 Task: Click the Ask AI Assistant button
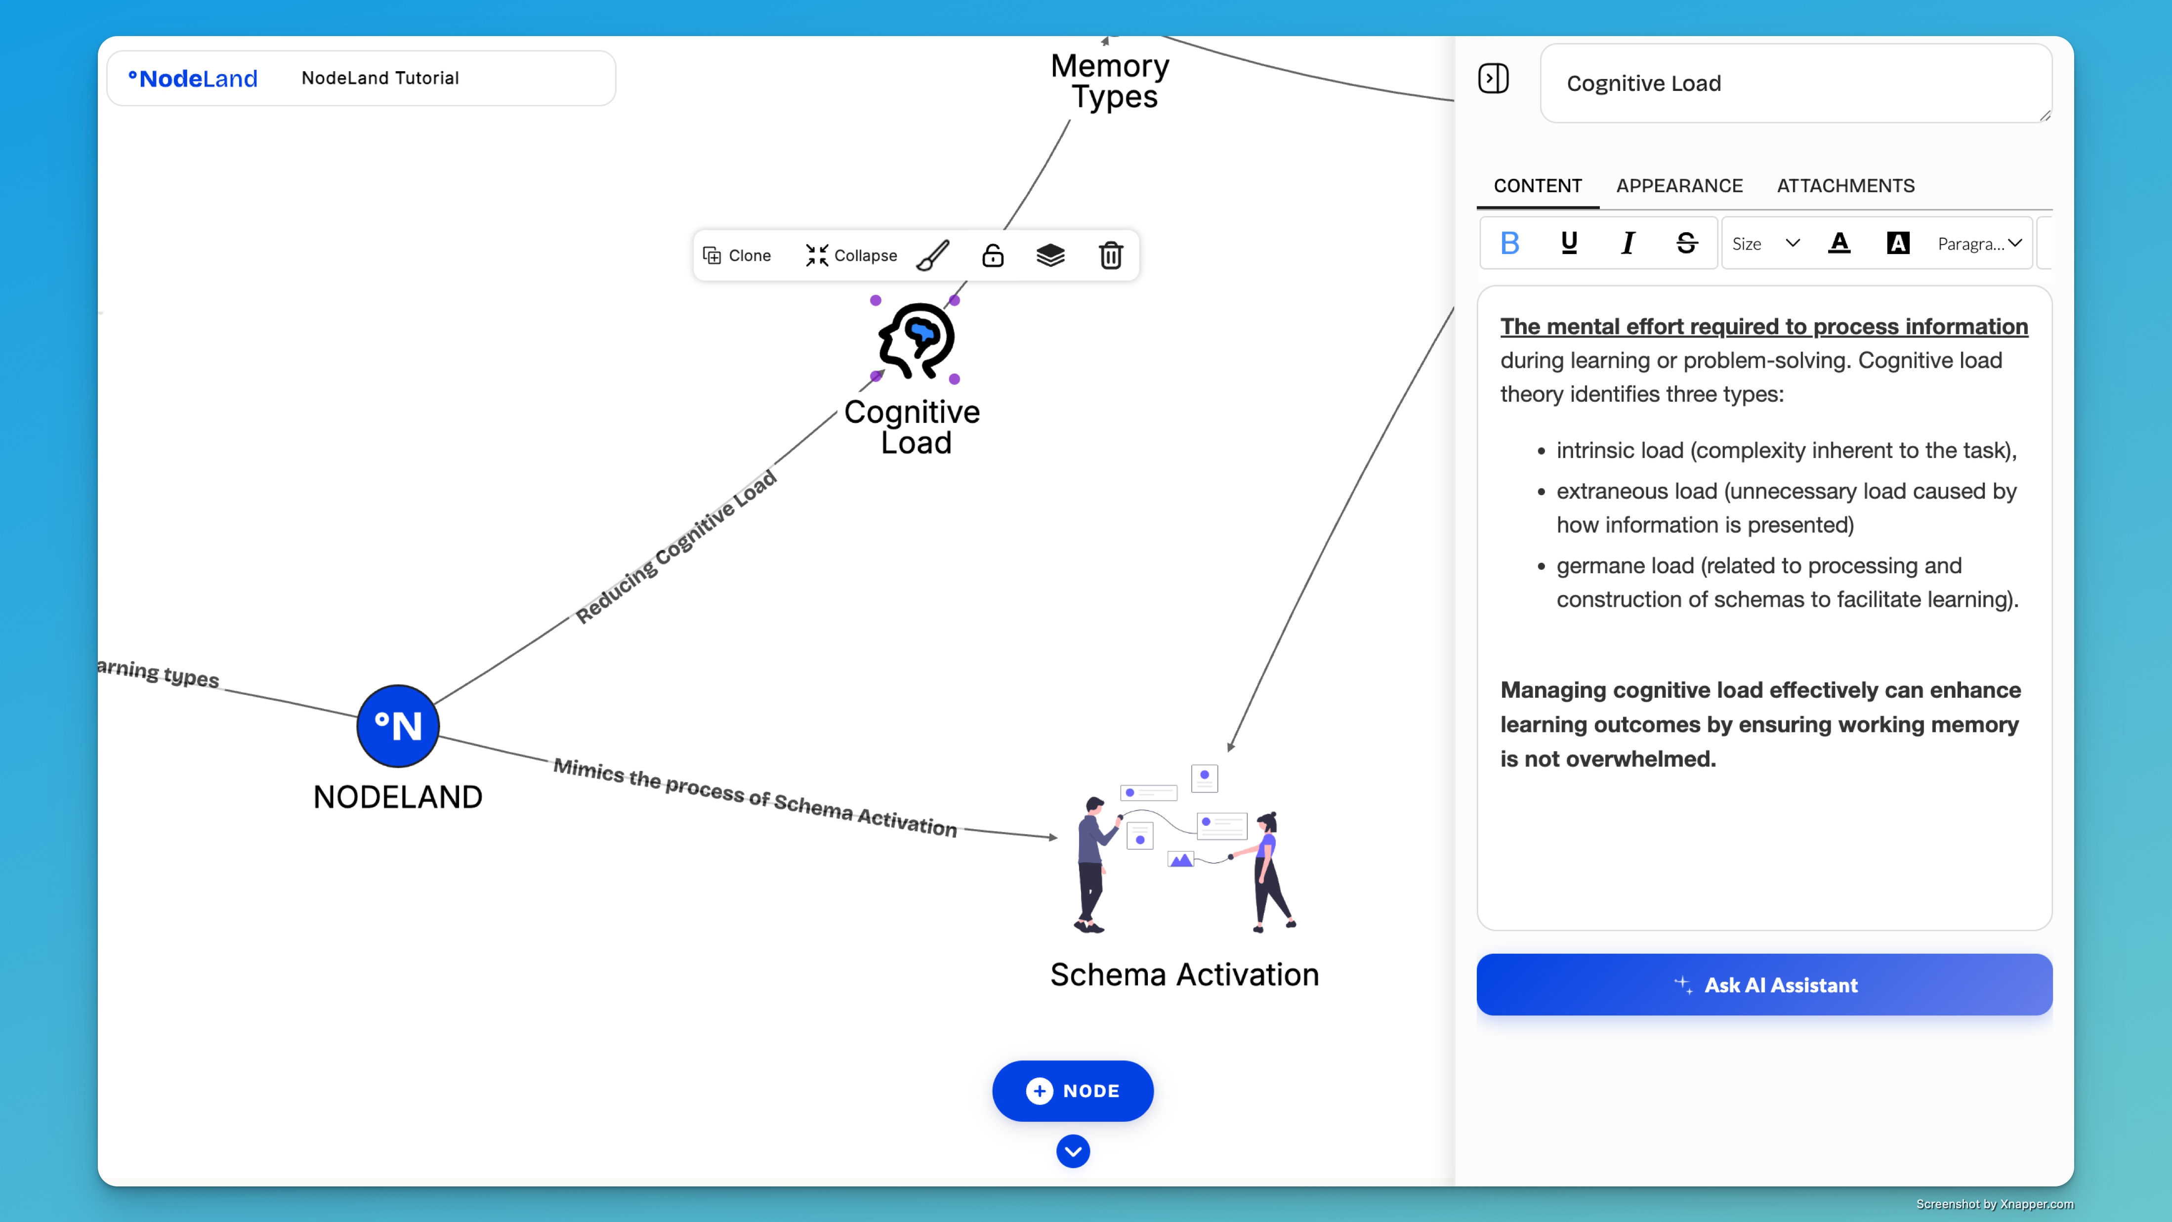click(1764, 984)
